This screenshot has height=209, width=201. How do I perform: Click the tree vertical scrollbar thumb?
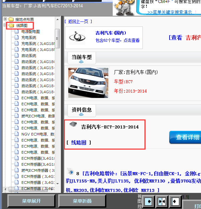tap(58, 38)
